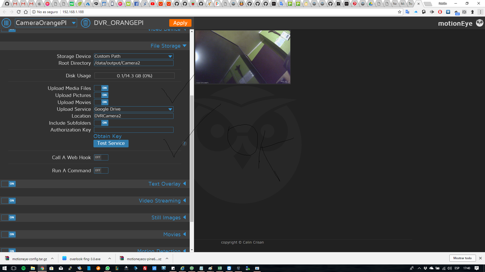The height and width of the screenshot is (272, 485).
Task: Click the bookmark star in address bar
Action: (x=399, y=12)
